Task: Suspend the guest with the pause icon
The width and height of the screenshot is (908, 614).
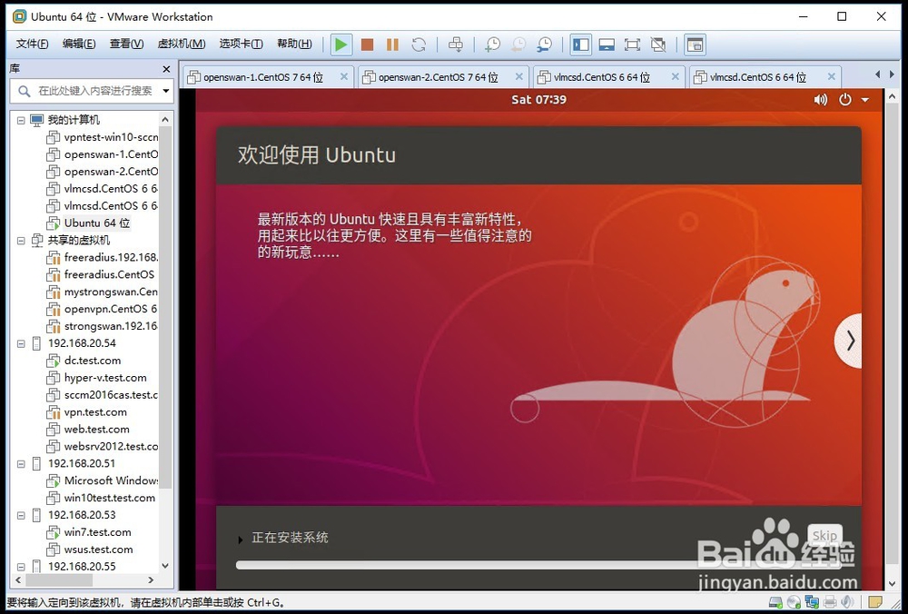Action: [x=392, y=45]
